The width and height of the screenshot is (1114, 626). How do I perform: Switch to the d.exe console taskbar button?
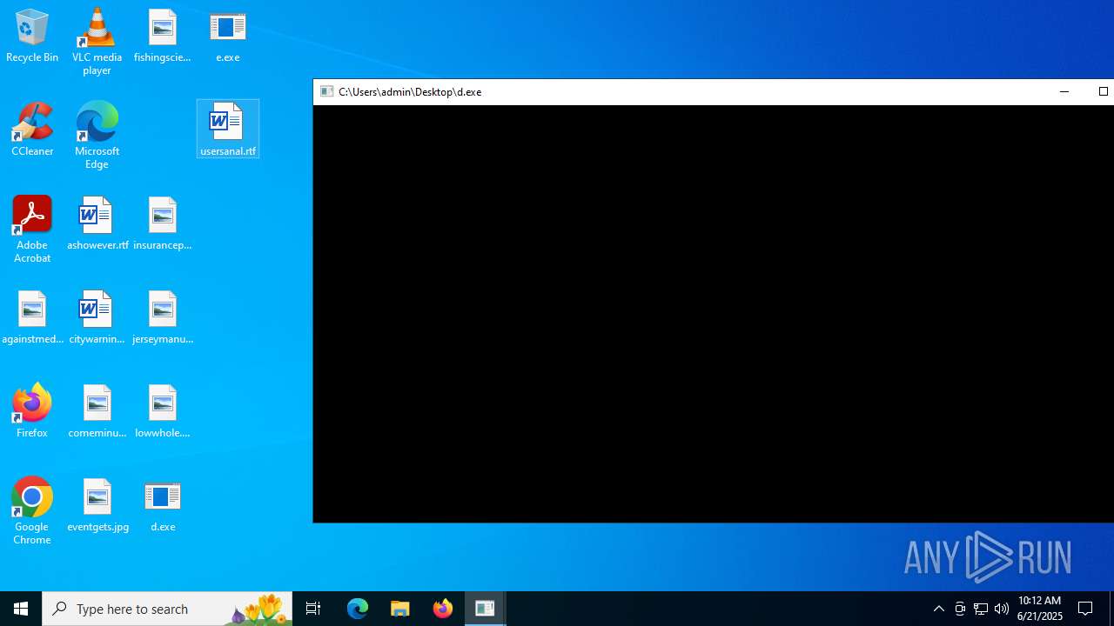pos(485,609)
